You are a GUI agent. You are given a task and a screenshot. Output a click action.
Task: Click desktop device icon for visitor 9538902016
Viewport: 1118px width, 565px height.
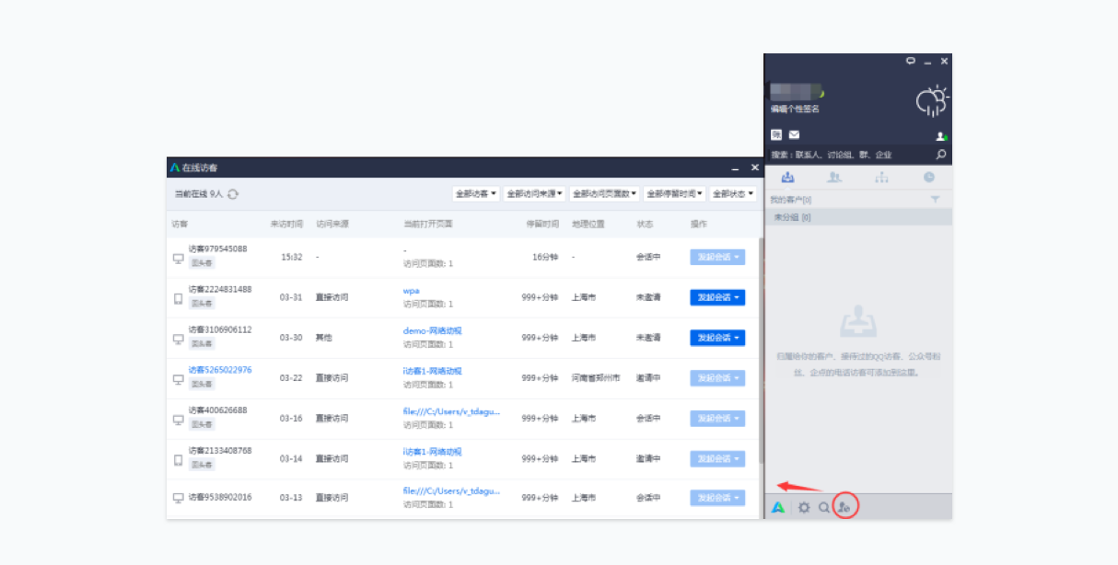click(x=179, y=499)
